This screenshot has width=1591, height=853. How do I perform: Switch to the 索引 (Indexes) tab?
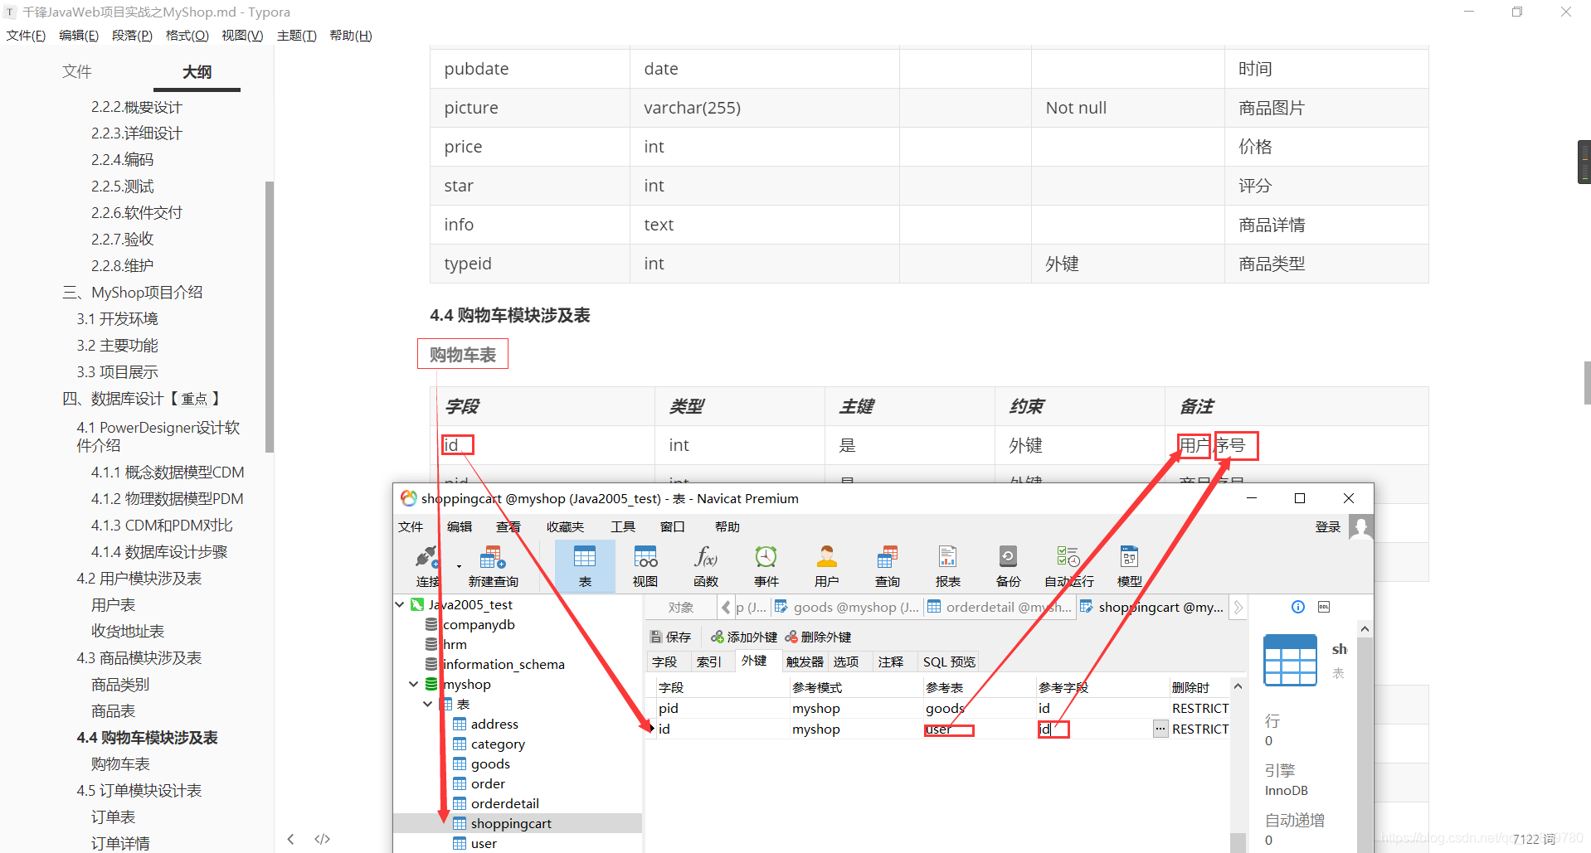tap(709, 662)
